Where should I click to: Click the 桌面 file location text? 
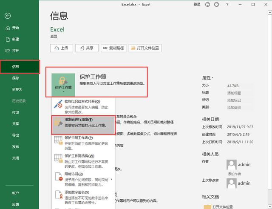click(x=54, y=37)
